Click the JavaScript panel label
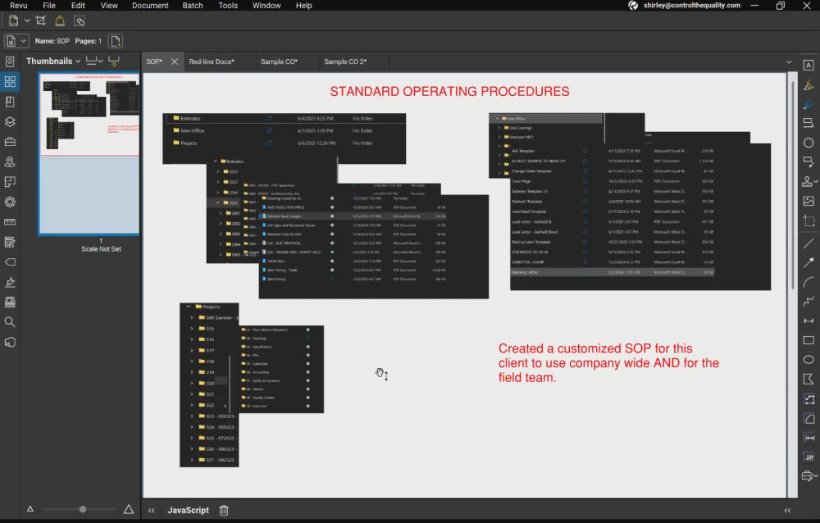The image size is (820, 523). [189, 511]
